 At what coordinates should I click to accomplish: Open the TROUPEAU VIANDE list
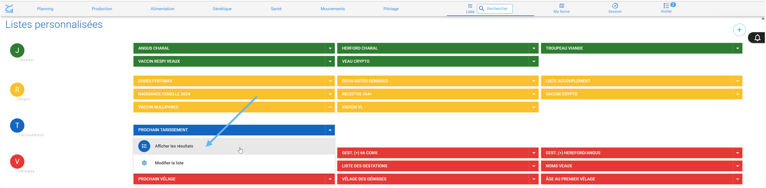pos(637,48)
